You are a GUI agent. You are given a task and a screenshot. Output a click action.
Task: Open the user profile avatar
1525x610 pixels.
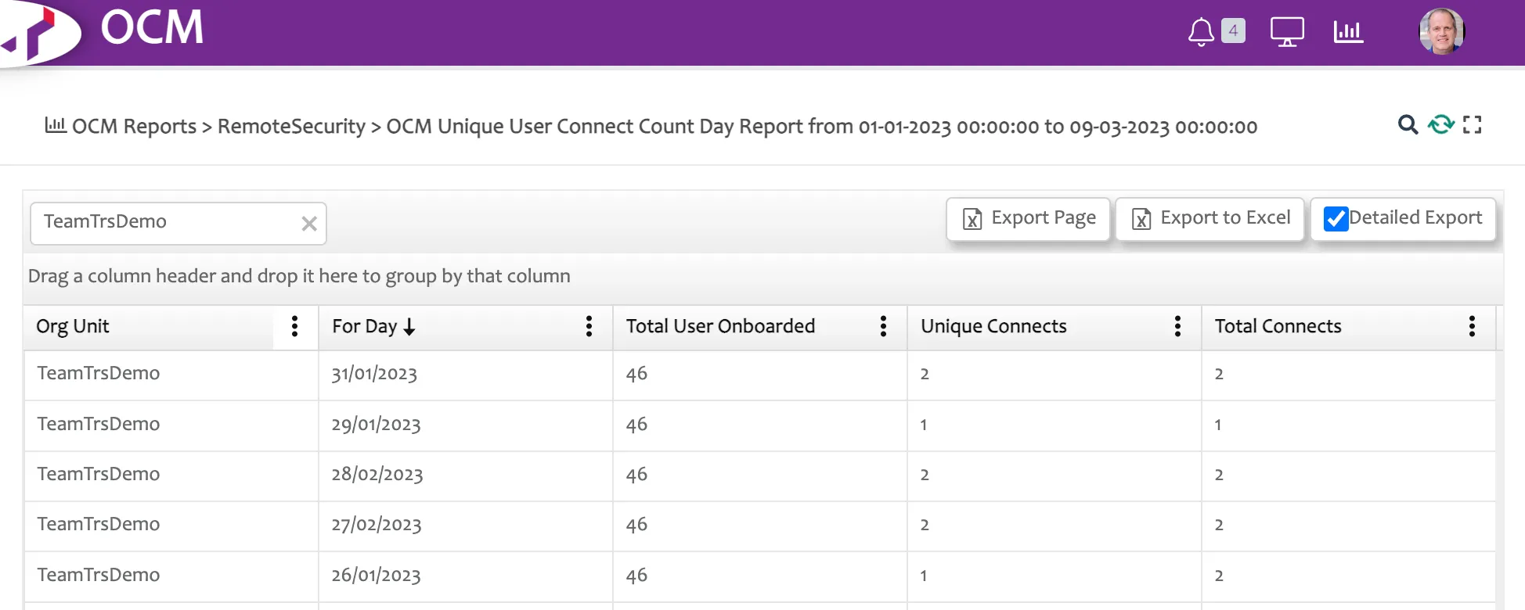[x=1442, y=31]
